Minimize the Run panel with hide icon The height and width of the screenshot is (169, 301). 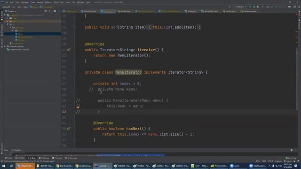[296, 150]
